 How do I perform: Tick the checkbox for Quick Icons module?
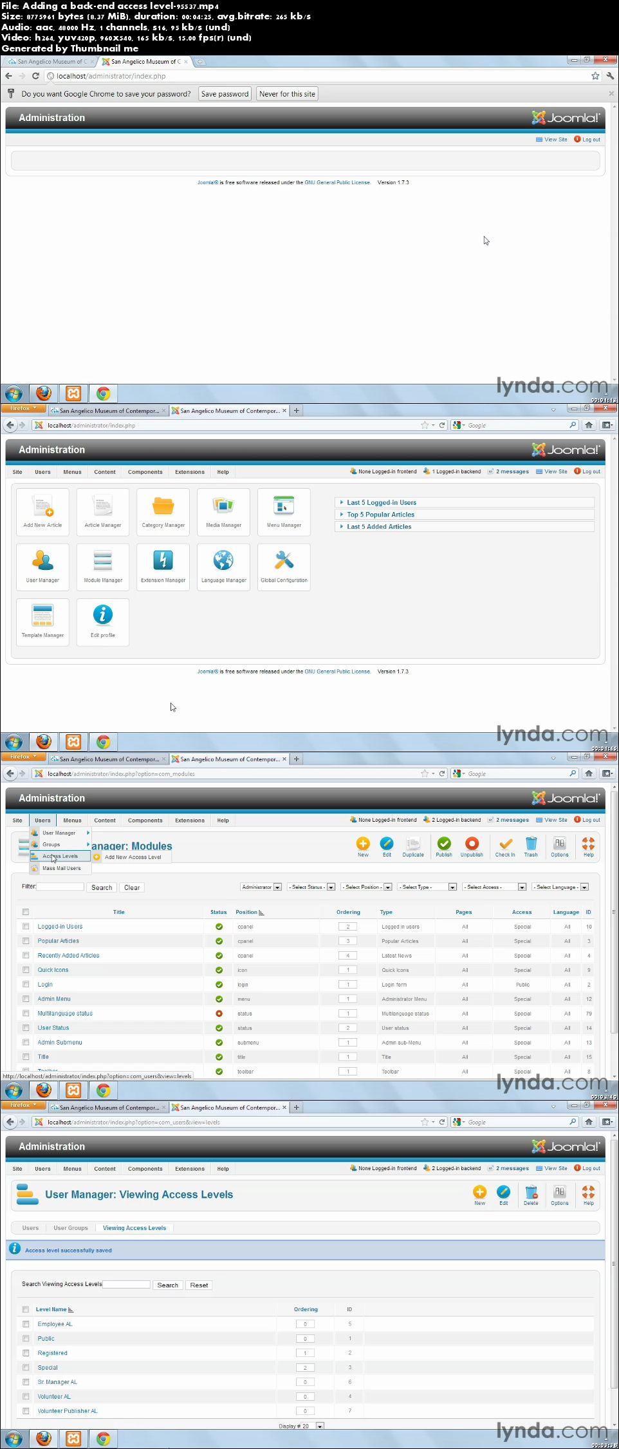(x=26, y=970)
